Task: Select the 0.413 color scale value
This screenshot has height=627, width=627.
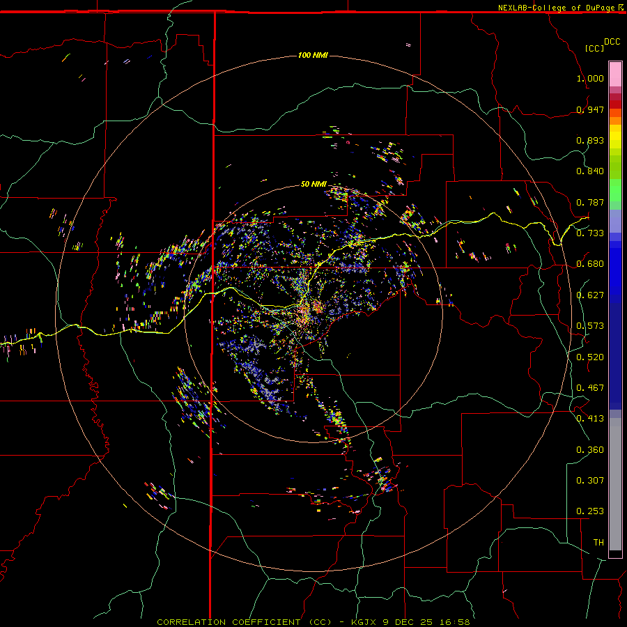Action: tap(590, 419)
